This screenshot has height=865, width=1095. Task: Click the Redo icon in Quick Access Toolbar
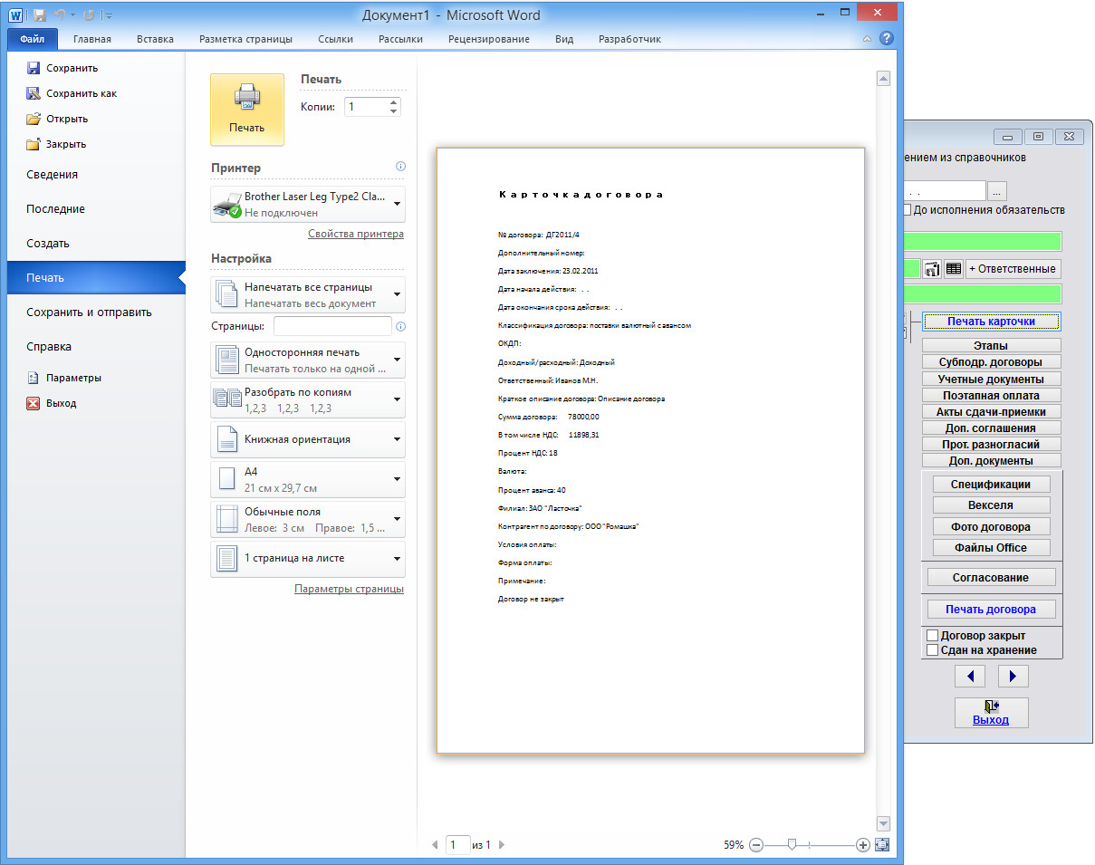[x=89, y=15]
